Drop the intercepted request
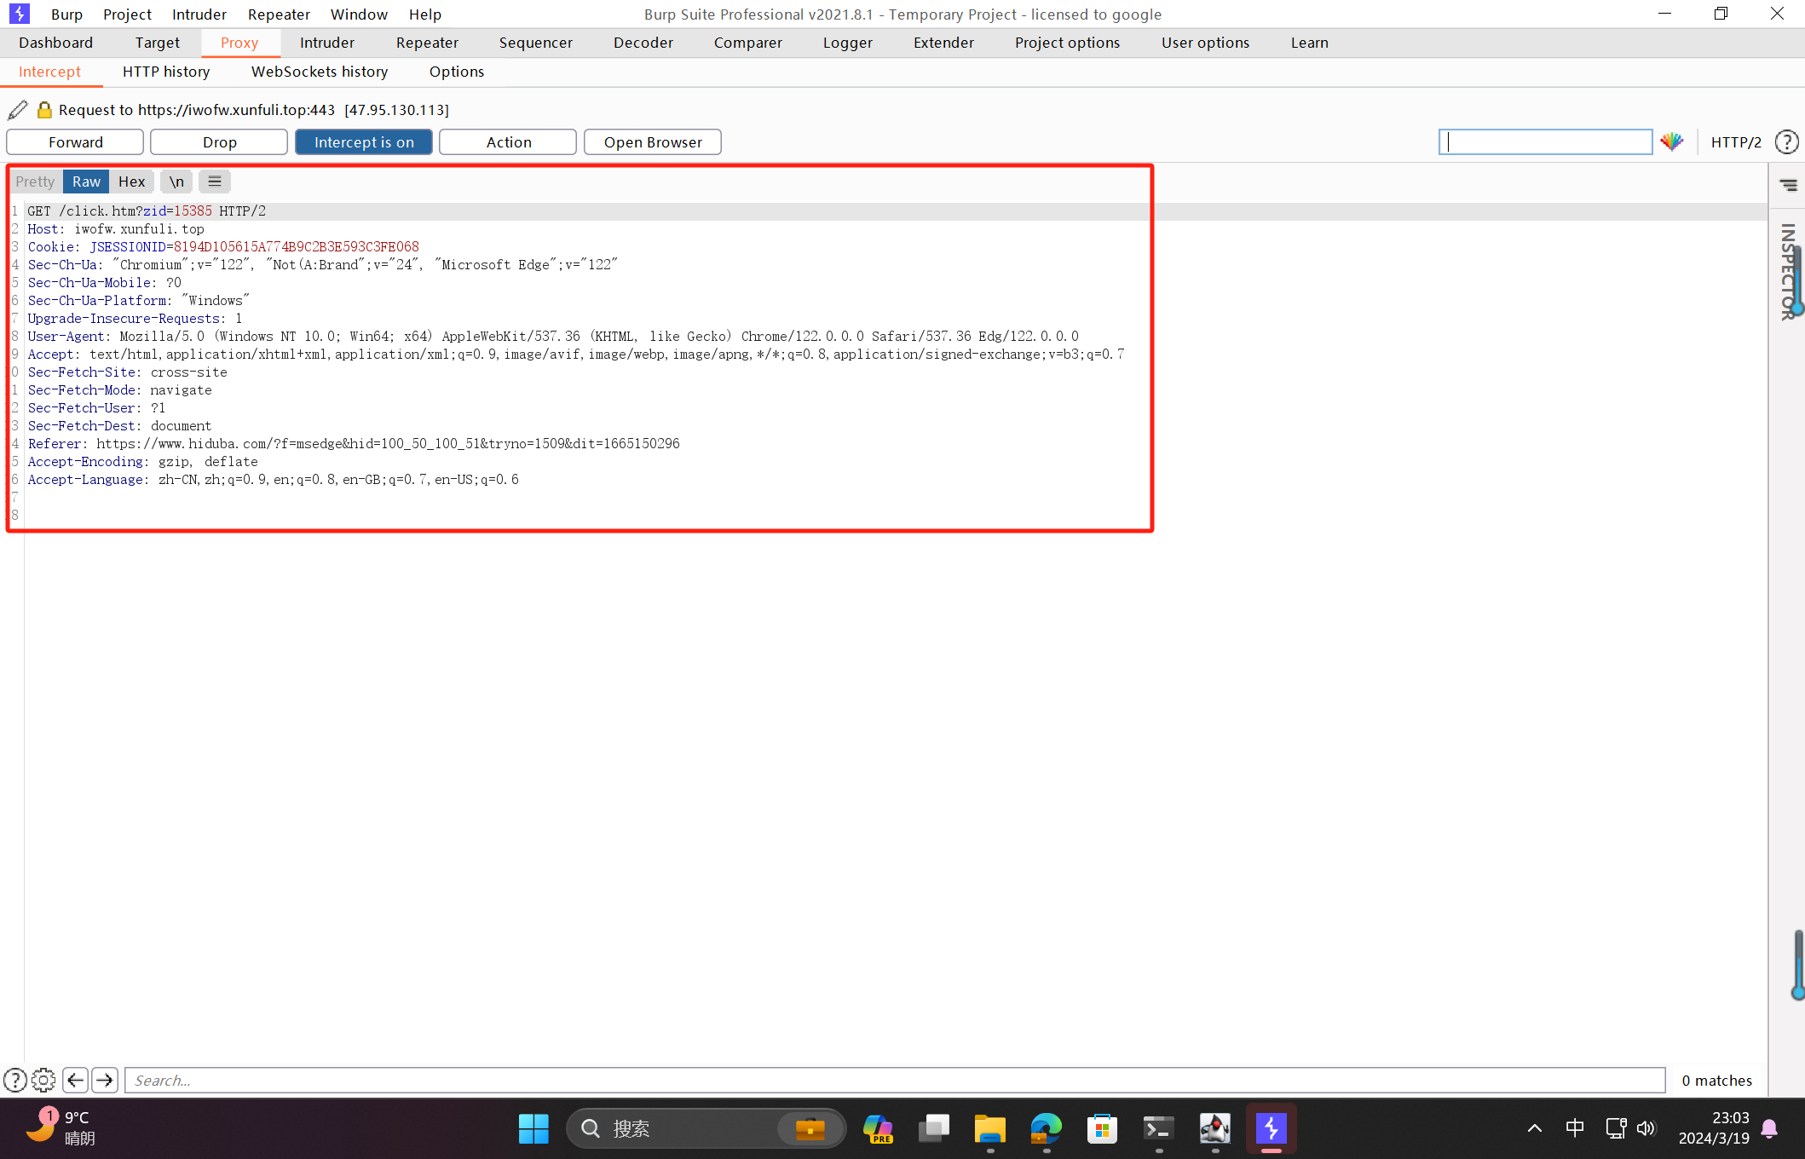This screenshot has width=1805, height=1159. (x=219, y=142)
